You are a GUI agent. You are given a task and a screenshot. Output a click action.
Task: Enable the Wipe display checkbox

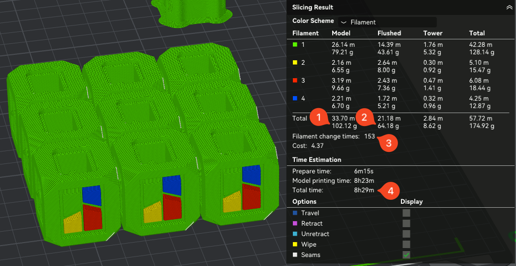click(406, 244)
